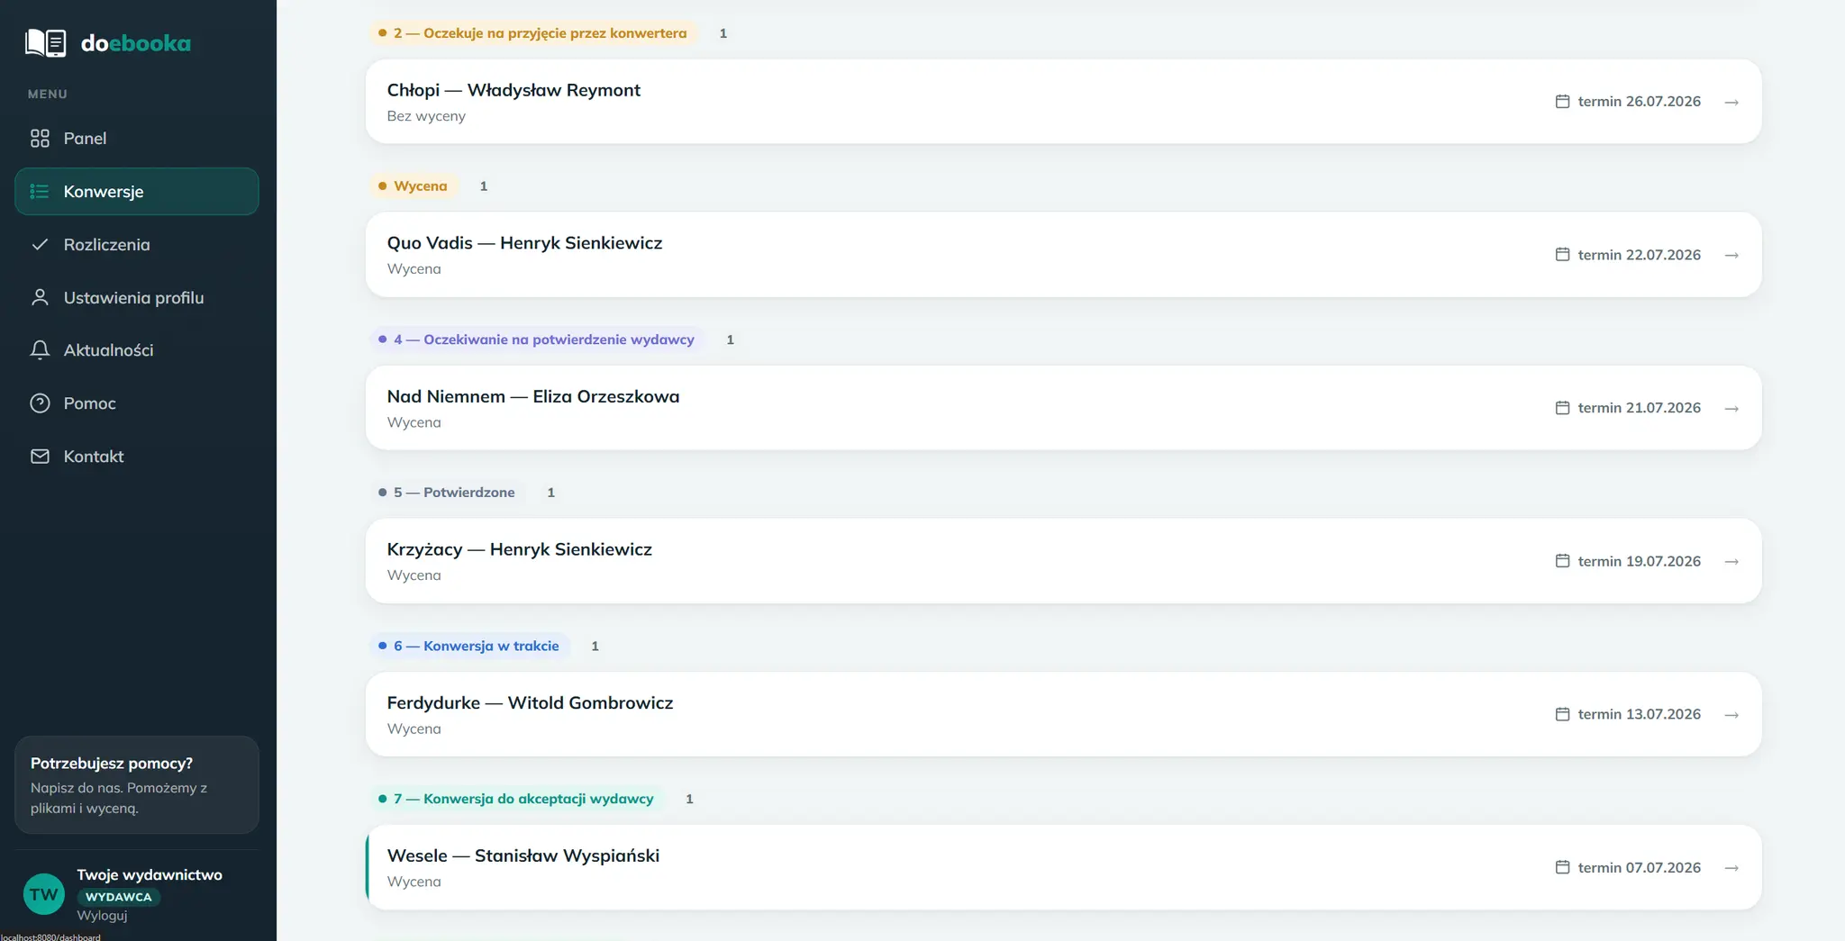Screen dimensions: 1845x941
Task: Open the Potrzebujesz pomocy help box
Action: (137, 784)
